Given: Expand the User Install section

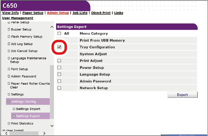Looking at the screenshot, I should point(4,131).
